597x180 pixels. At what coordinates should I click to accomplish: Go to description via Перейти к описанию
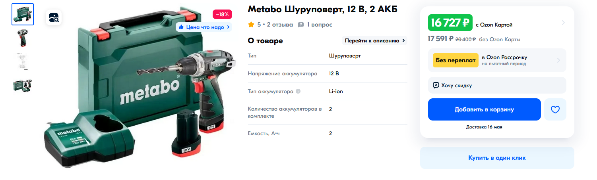tap(374, 40)
